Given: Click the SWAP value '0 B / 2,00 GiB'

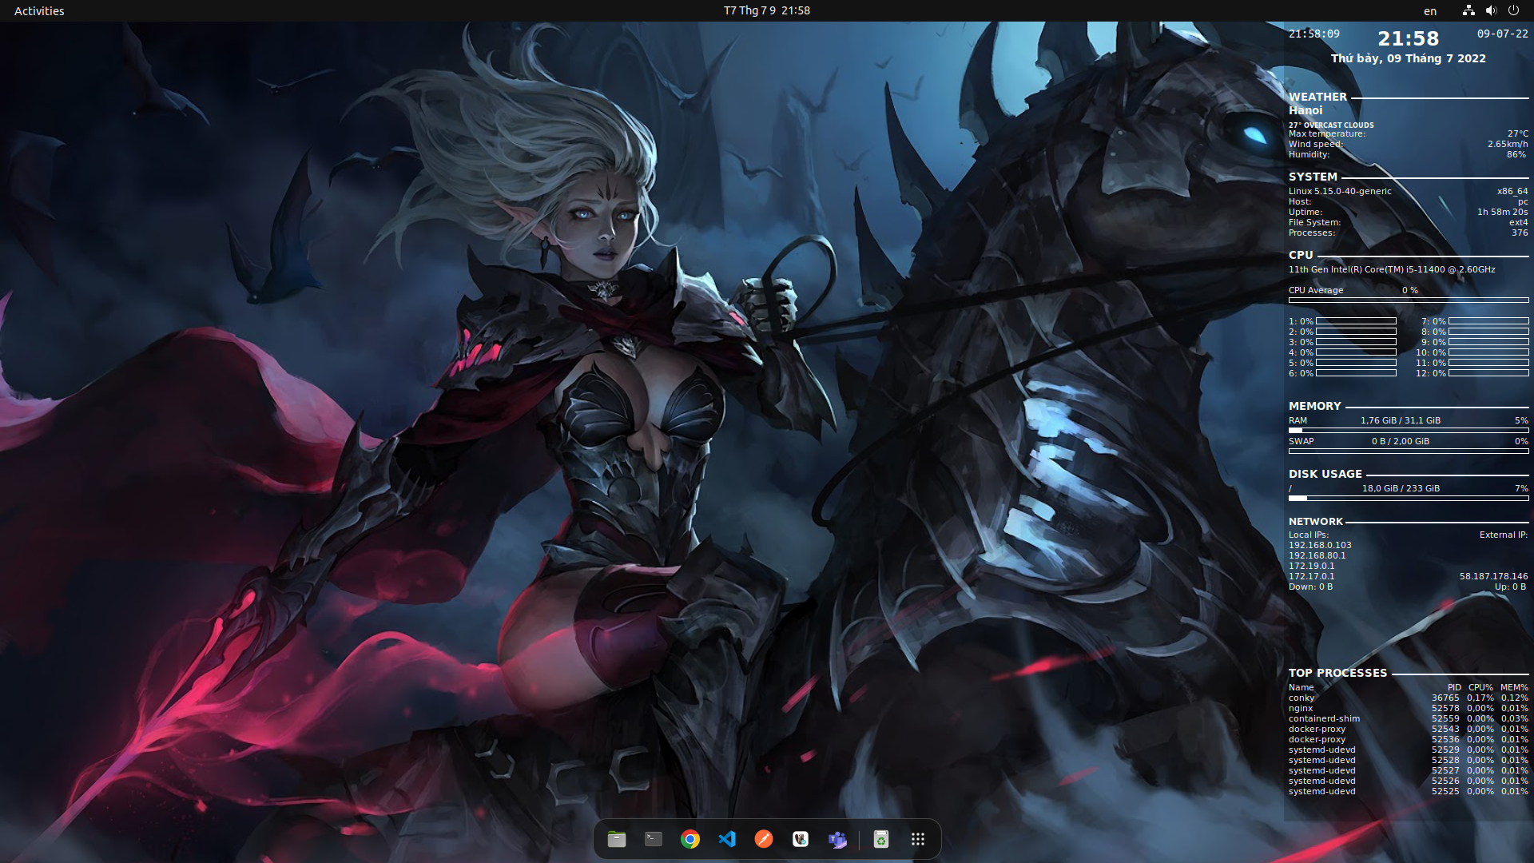Looking at the screenshot, I should point(1401,441).
